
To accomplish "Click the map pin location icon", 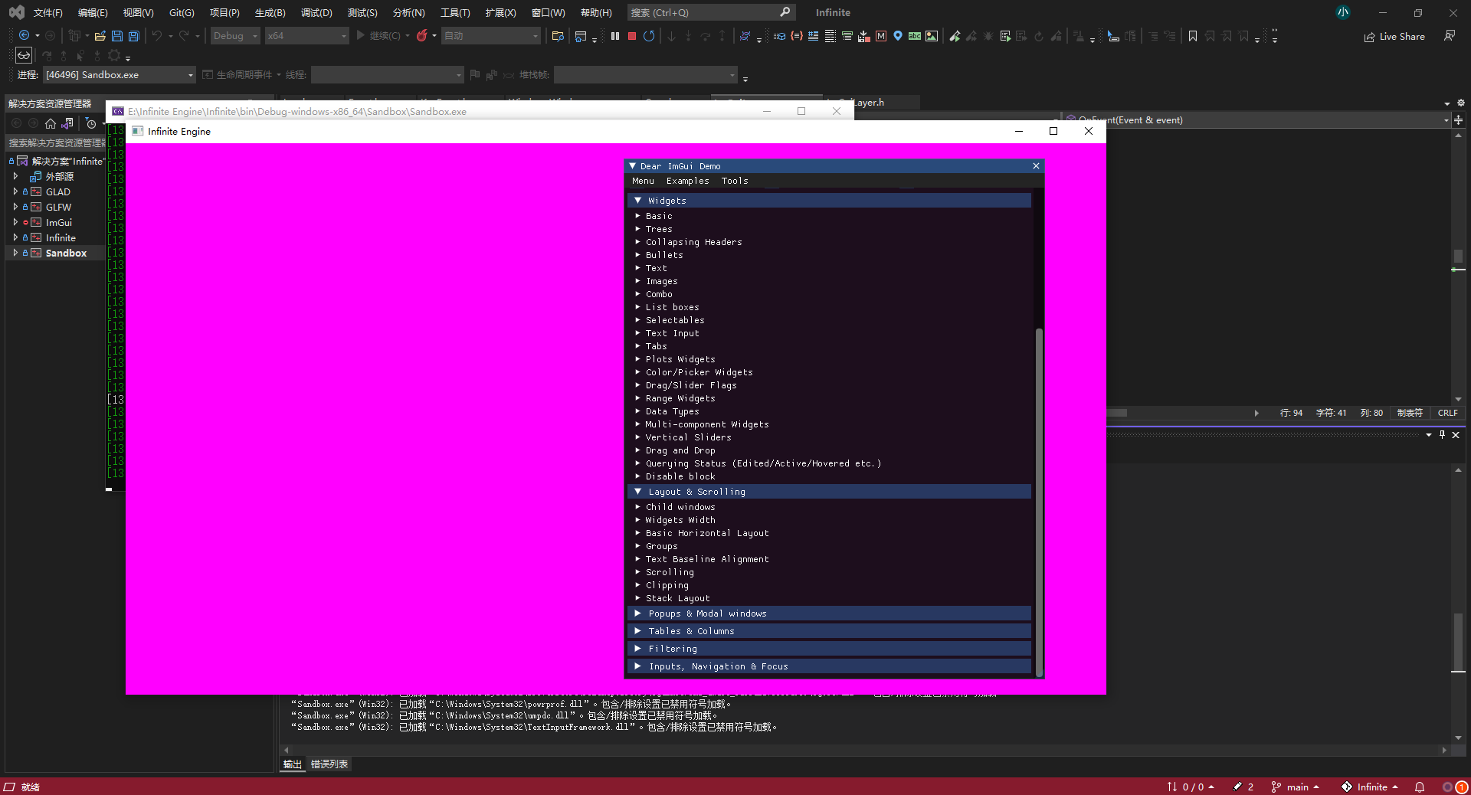I will point(898,36).
